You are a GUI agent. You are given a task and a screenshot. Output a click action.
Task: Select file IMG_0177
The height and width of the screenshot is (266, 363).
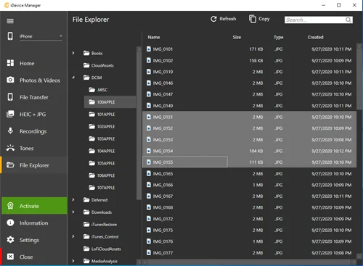tap(249, 253)
